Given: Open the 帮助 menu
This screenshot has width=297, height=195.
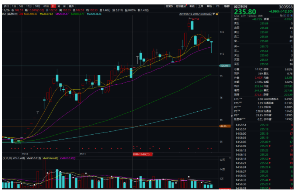Looking at the screenshot, I should [x=209, y=7].
